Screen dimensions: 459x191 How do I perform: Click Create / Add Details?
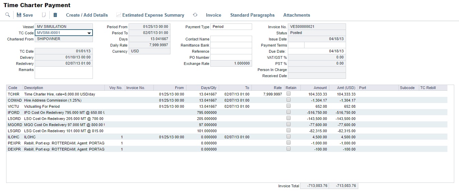[87, 15]
